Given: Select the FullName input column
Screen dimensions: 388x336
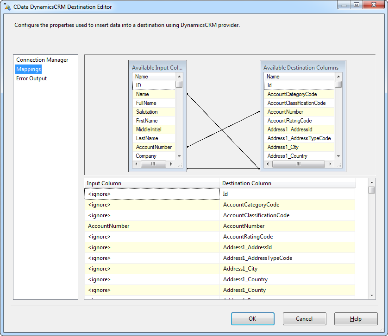Looking at the screenshot, I should pos(153,103).
